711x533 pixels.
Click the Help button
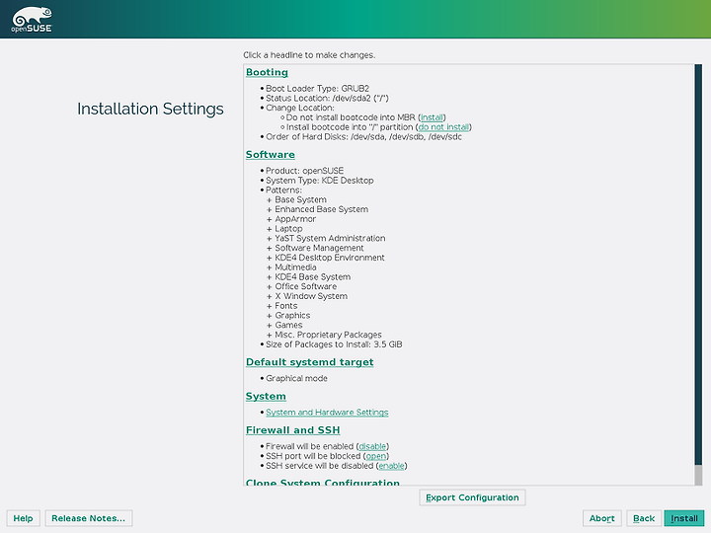(23, 518)
